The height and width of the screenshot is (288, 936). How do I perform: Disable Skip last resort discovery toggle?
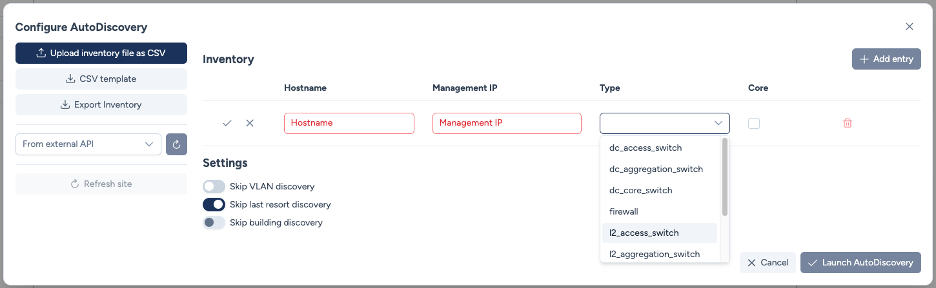click(x=214, y=205)
